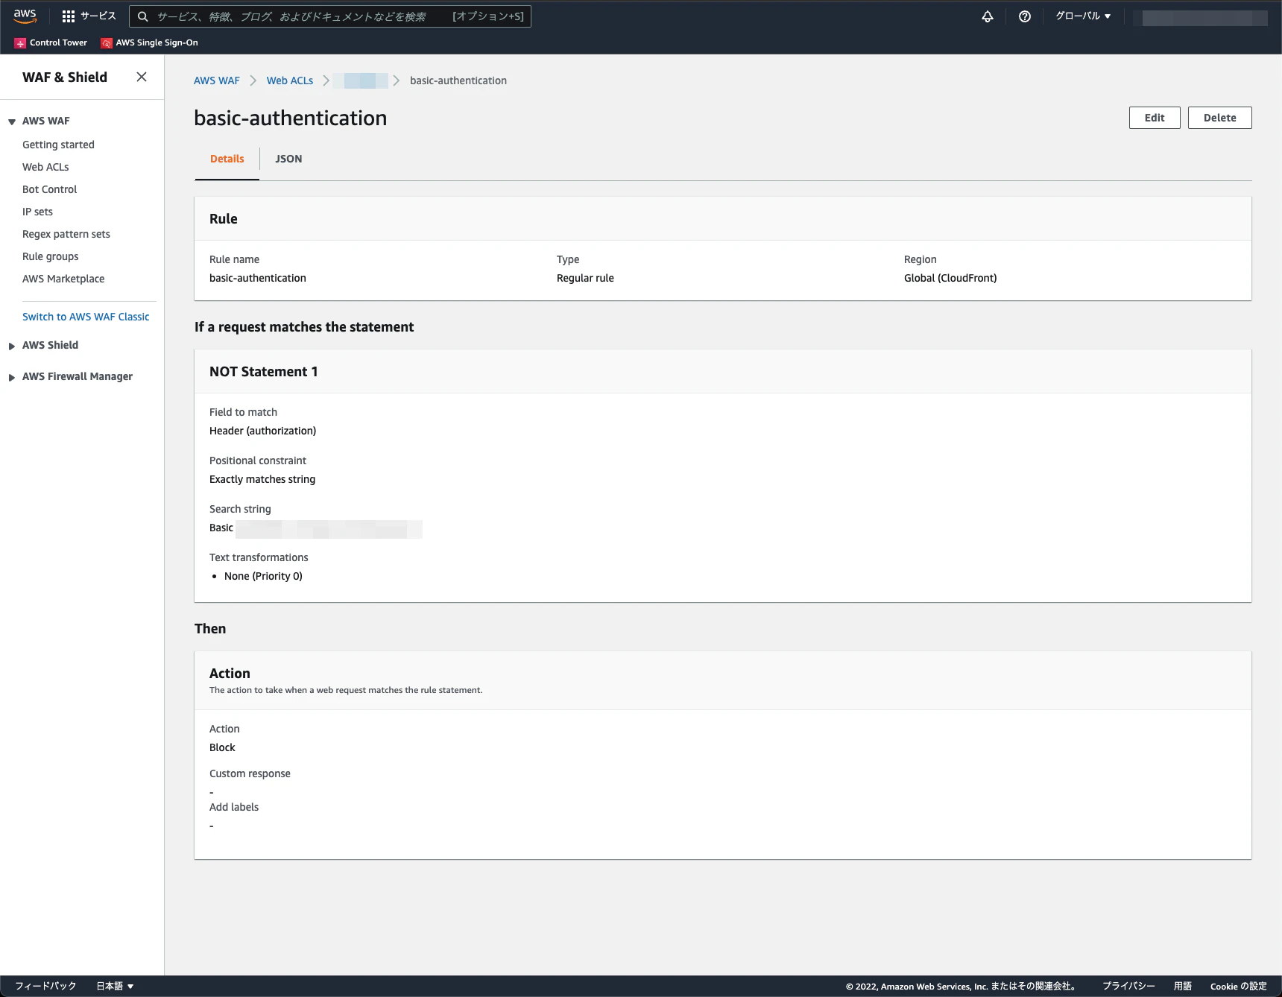
Task: Click the Delete button
Action: [x=1219, y=118]
